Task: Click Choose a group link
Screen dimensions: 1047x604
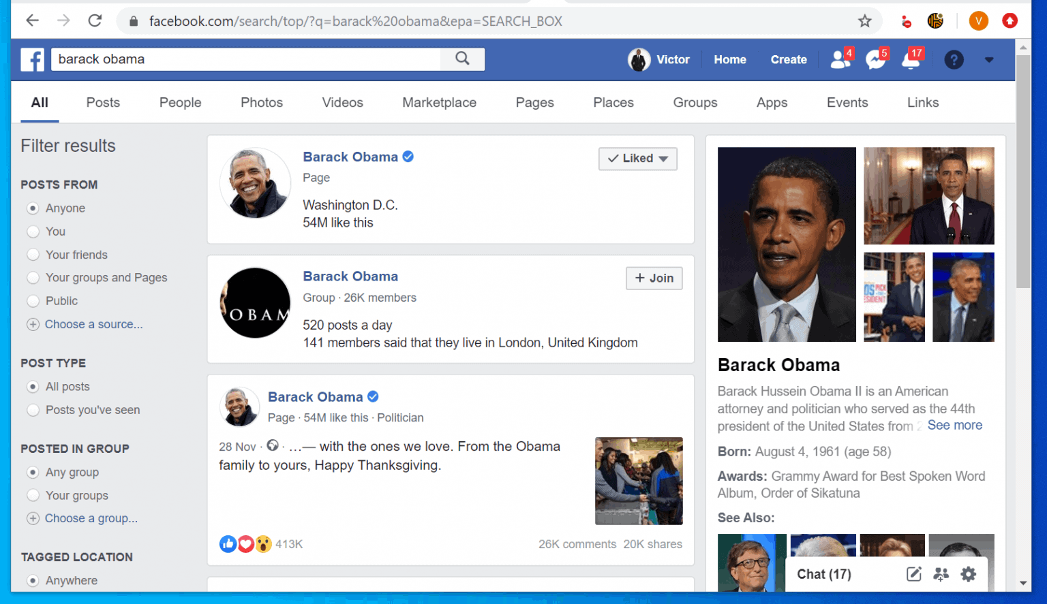Action: (x=91, y=519)
